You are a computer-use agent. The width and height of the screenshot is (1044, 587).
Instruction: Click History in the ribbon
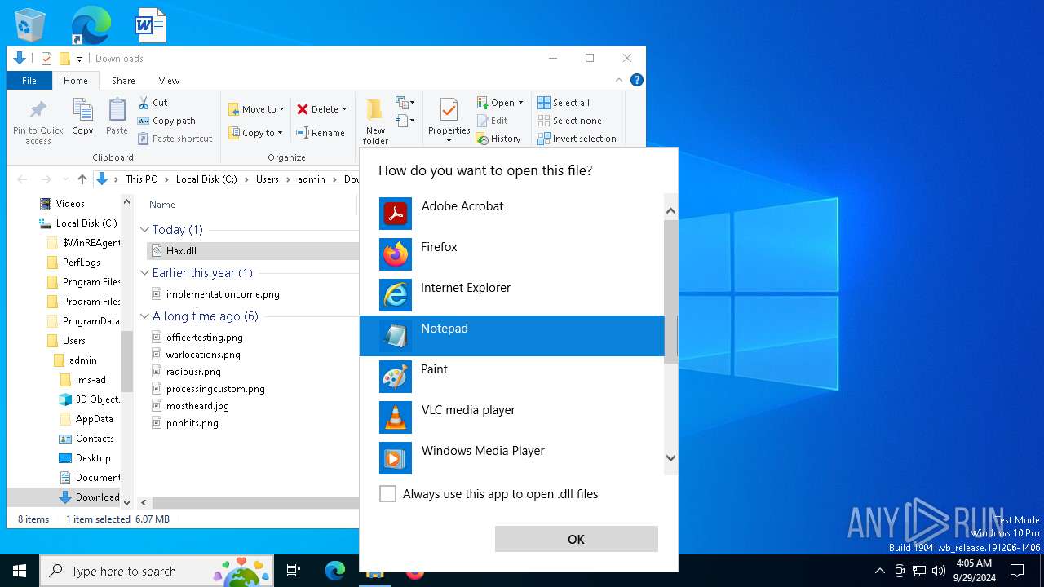499,139
